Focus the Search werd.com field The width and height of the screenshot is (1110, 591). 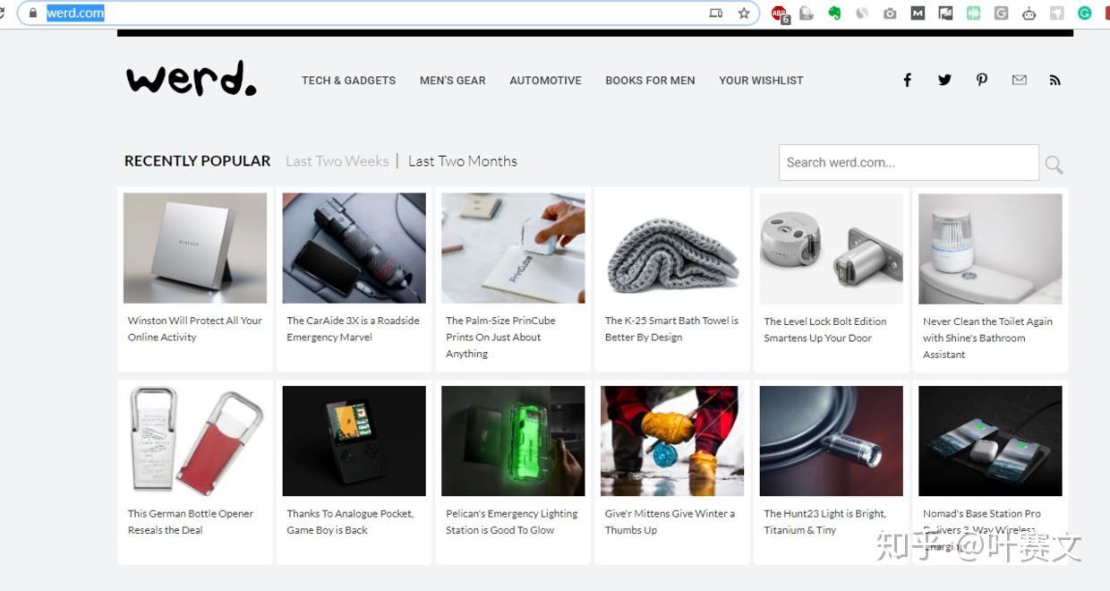coord(909,162)
